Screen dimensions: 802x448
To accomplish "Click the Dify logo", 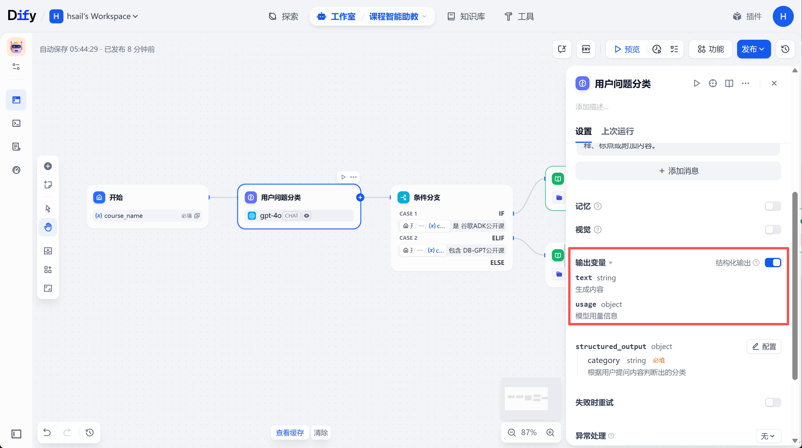I will point(22,15).
